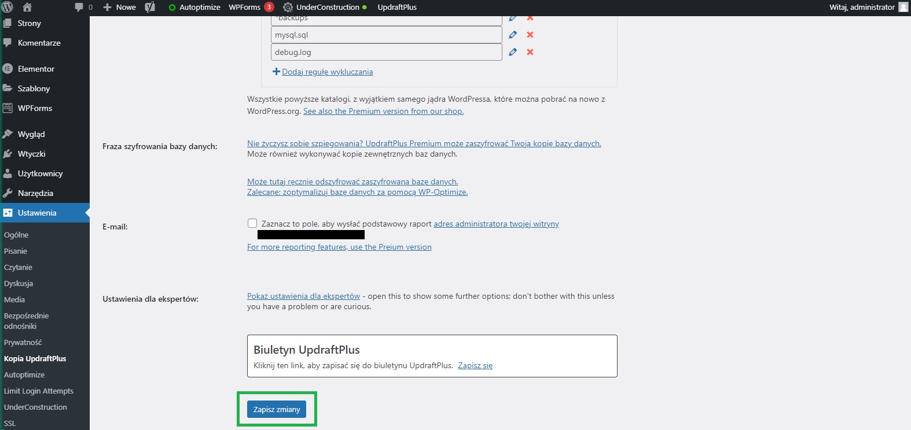Click the UnderConstruction gear icon
The height and width of the screenshot is (430, 911).
tap(288, 7)
